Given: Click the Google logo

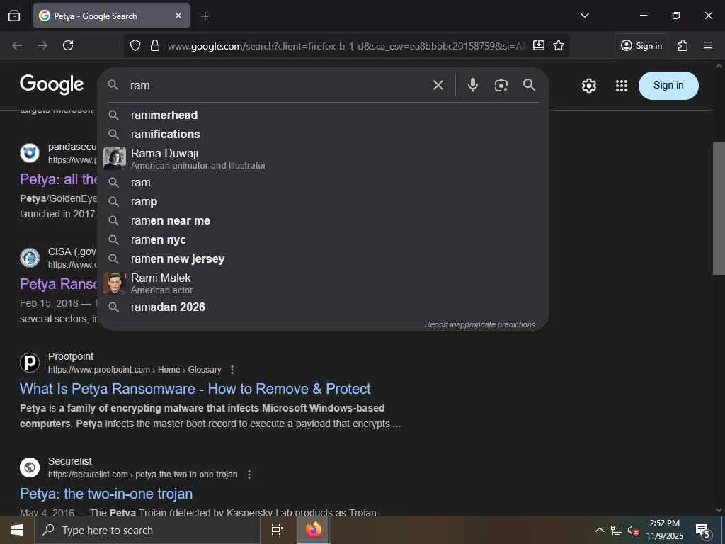Looking at the screenshot, I should 52,85.
